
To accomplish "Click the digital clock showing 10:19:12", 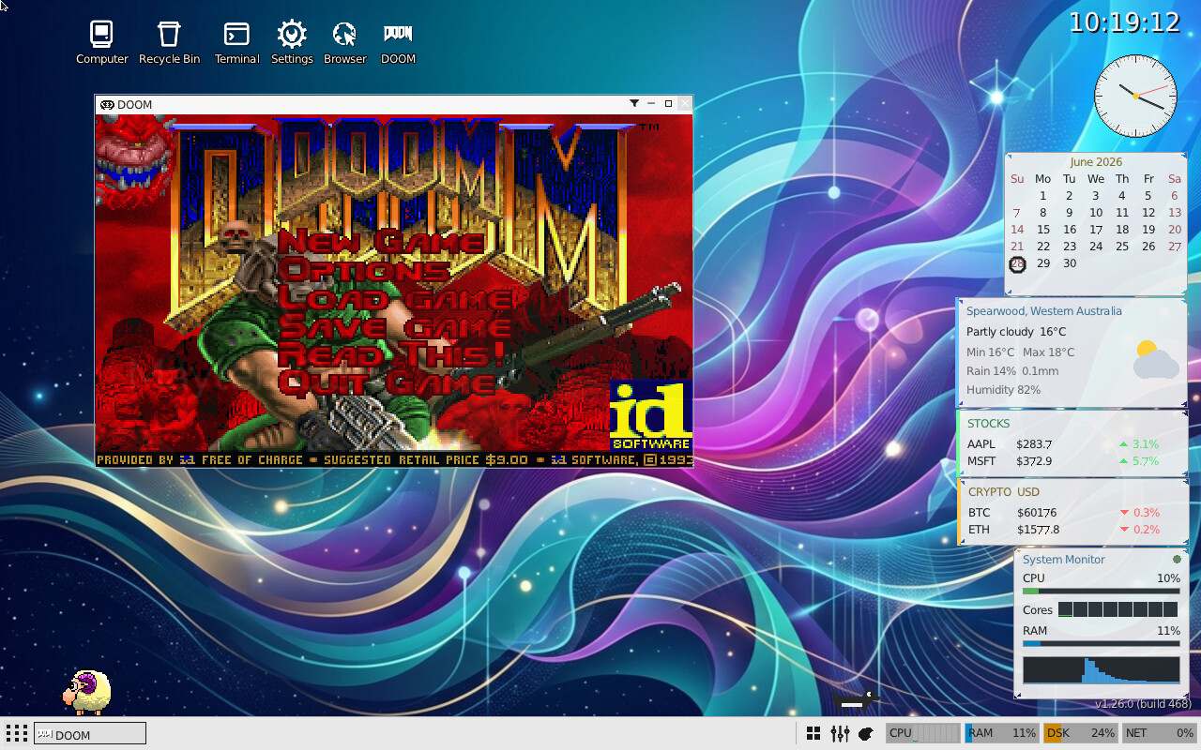I will (x=1124, y=22).
